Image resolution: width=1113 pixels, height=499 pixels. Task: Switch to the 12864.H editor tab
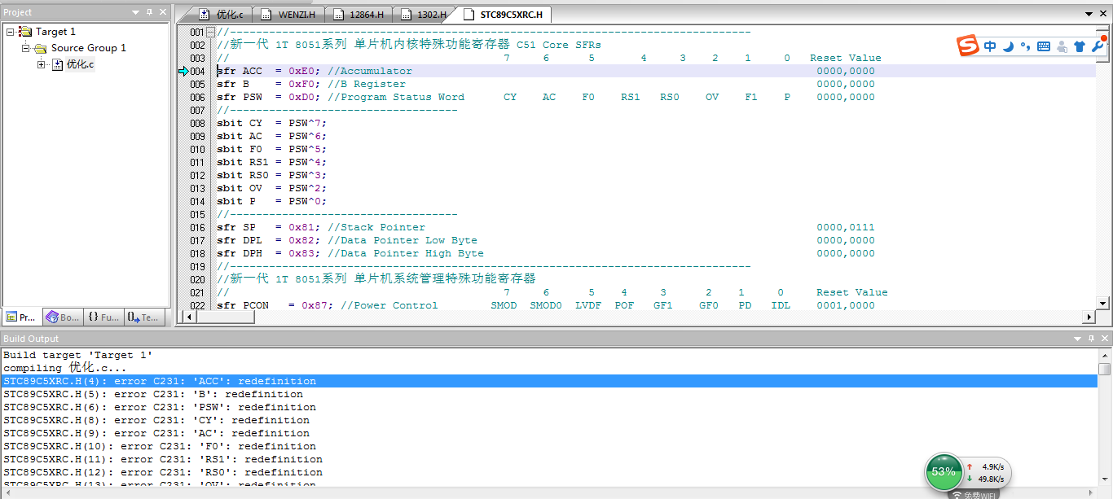click(359, 15)
